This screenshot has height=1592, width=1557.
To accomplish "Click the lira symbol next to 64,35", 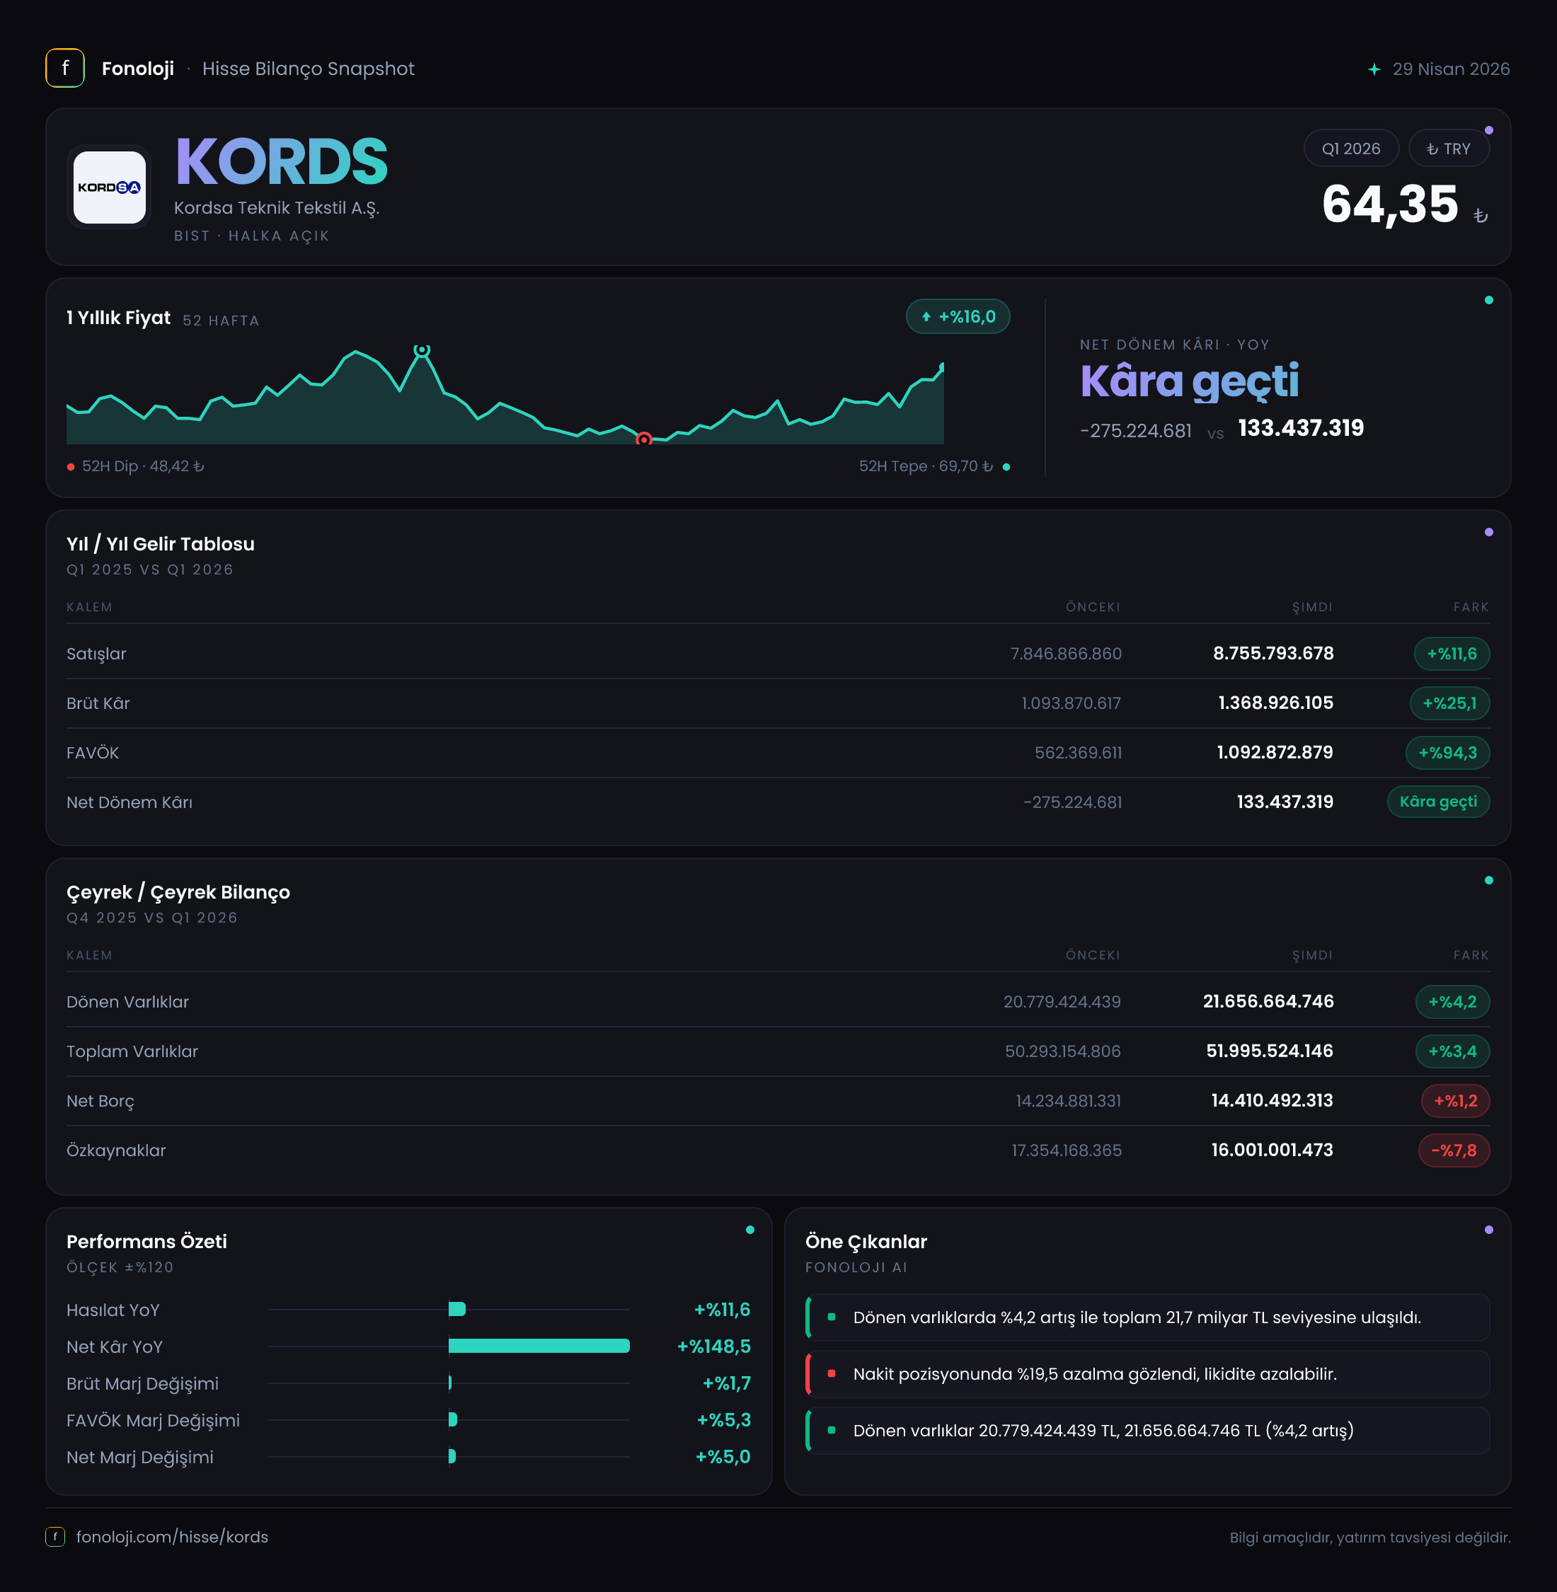I will pos(1480,216).
